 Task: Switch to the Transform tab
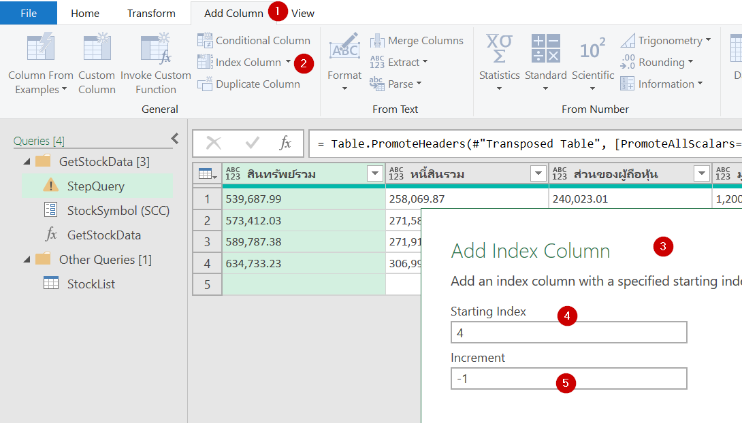(151, 12)
